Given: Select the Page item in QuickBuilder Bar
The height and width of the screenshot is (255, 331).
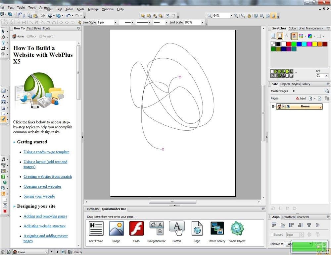Looking at the screenshot, I should pos(197,231).
